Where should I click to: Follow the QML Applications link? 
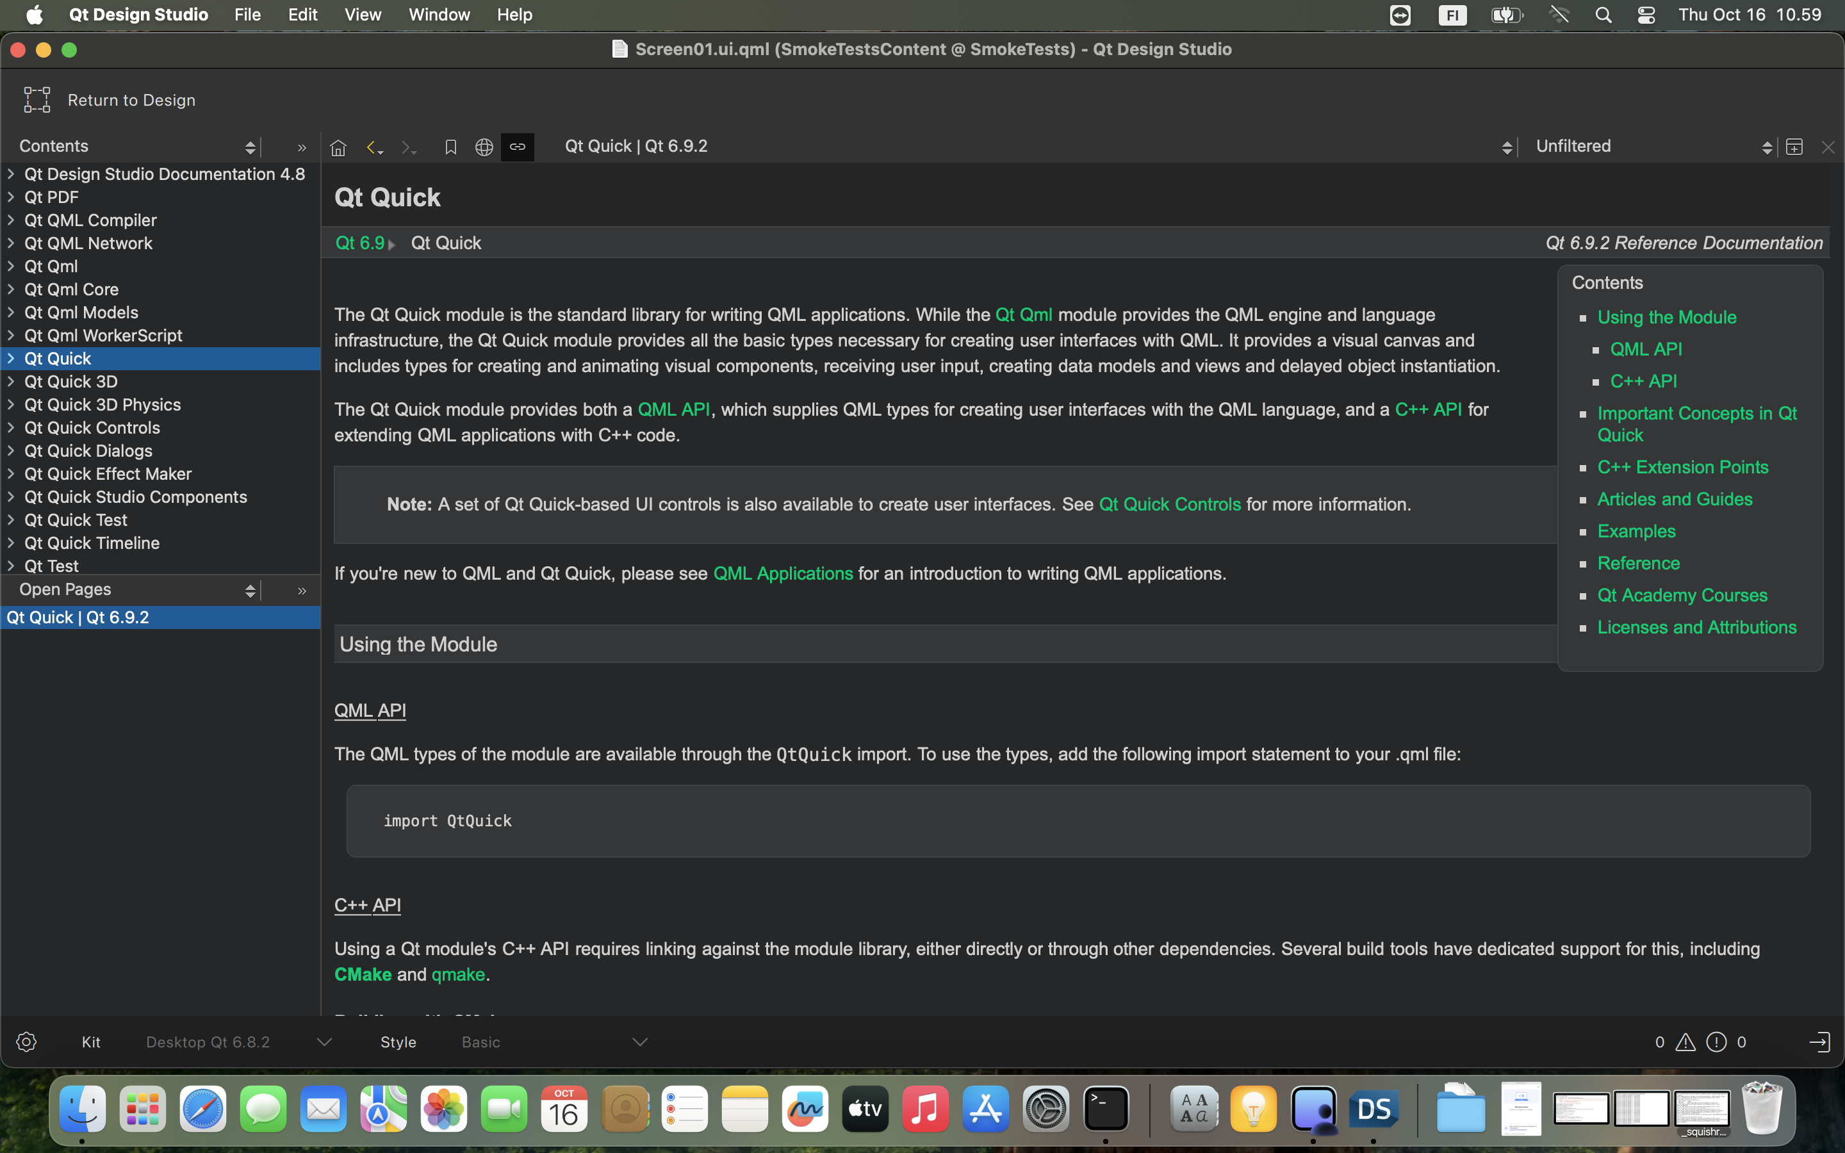click(783, 573)
